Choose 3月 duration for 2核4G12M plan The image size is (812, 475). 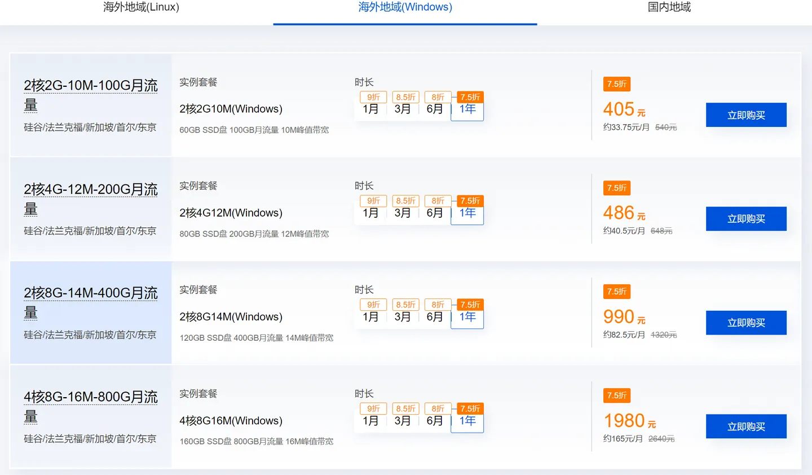click(x=403, y=213)
